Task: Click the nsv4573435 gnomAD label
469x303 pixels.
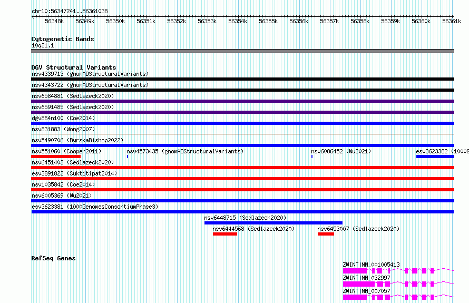Action: click(185, 151)
